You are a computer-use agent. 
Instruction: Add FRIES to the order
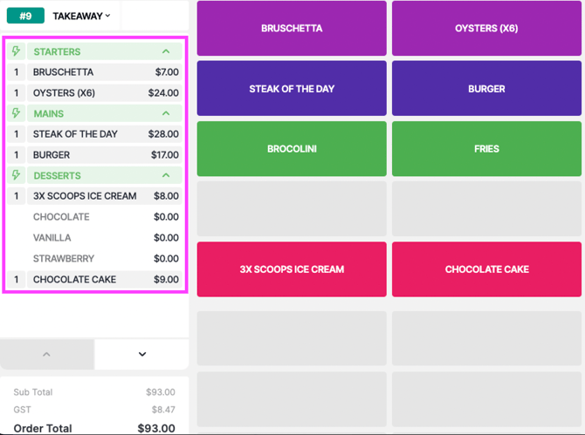pos(486,148)
